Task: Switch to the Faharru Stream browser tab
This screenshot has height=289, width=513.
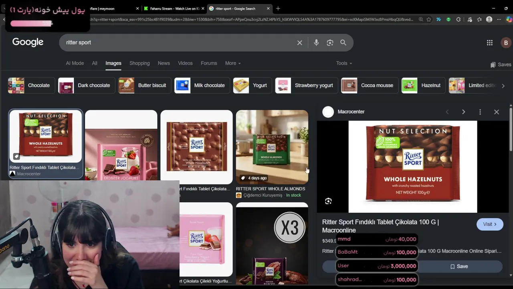Action: click(174, 8)
